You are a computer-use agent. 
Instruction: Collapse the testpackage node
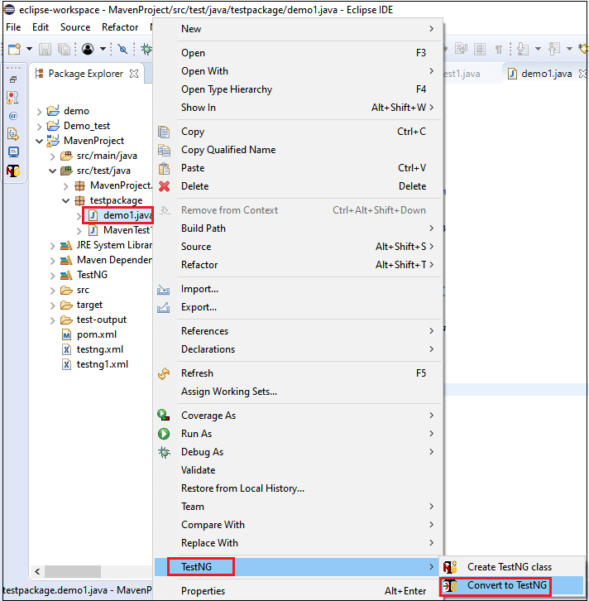66,201
